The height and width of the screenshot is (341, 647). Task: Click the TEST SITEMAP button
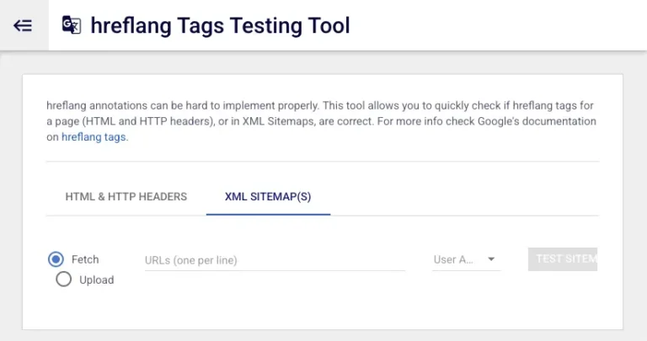point(563,259)
